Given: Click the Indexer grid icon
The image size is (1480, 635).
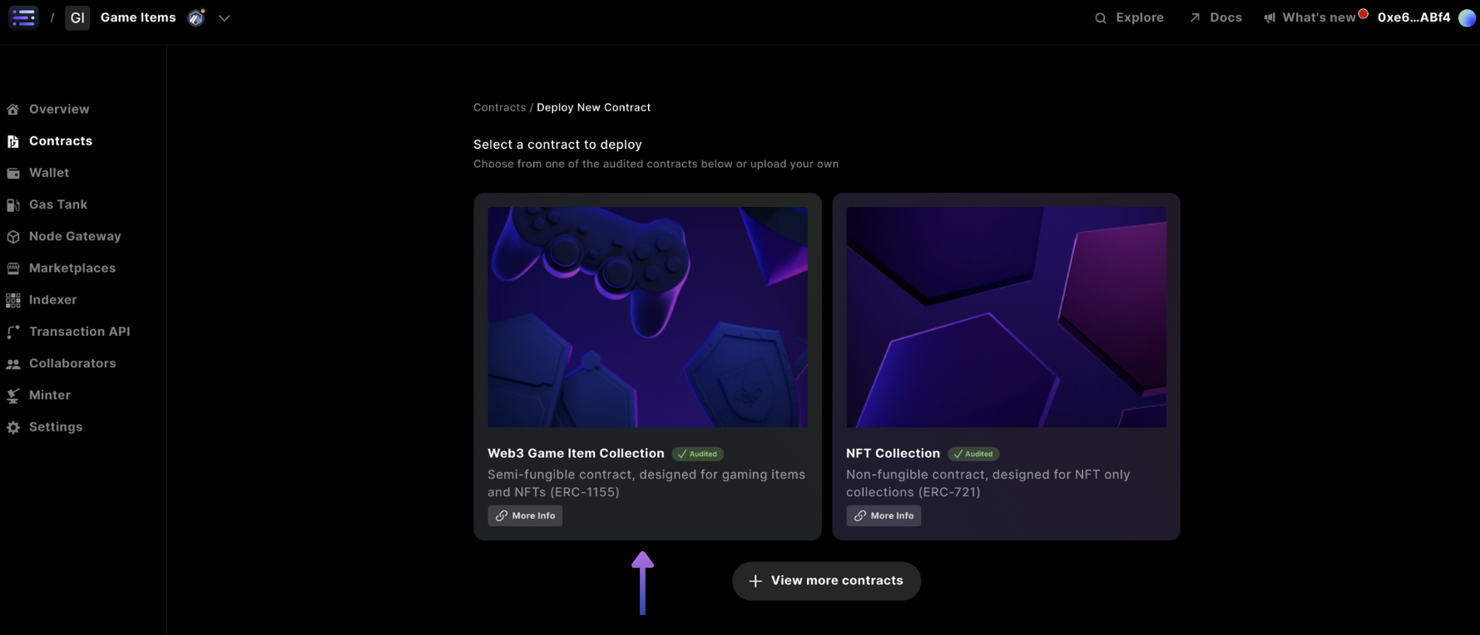Looking at the screenshot, I should 13,300.
